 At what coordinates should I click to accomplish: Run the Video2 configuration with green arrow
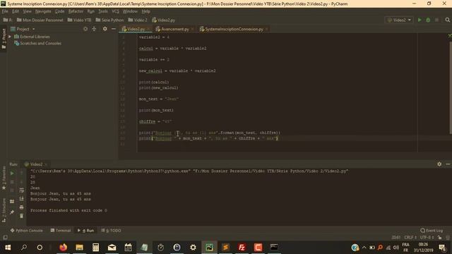point(420,20)
